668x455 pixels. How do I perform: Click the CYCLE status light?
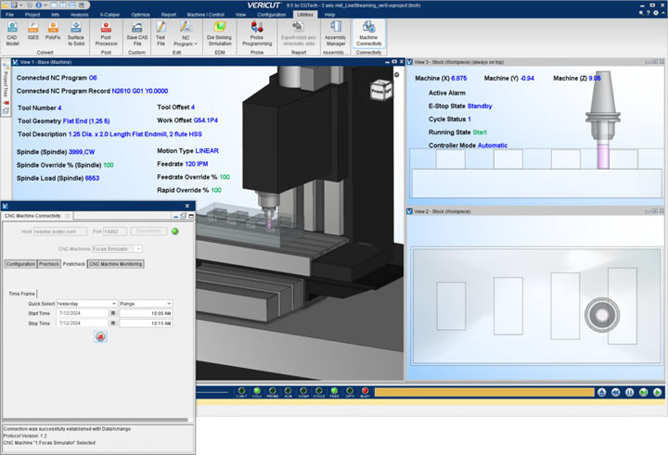pyautogui.click(x=318, y=391)
